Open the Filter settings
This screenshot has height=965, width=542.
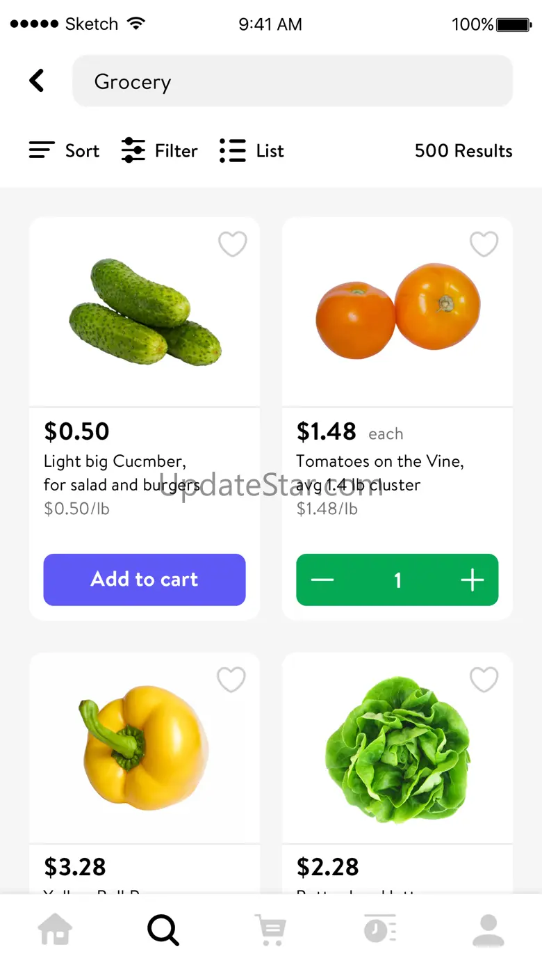pos(160,151)
